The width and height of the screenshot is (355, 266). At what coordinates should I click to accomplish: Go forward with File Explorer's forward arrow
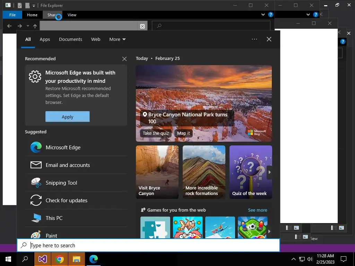20,26
